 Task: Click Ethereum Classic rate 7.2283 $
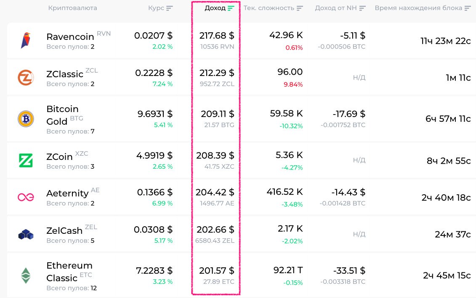tap(154, 271)
